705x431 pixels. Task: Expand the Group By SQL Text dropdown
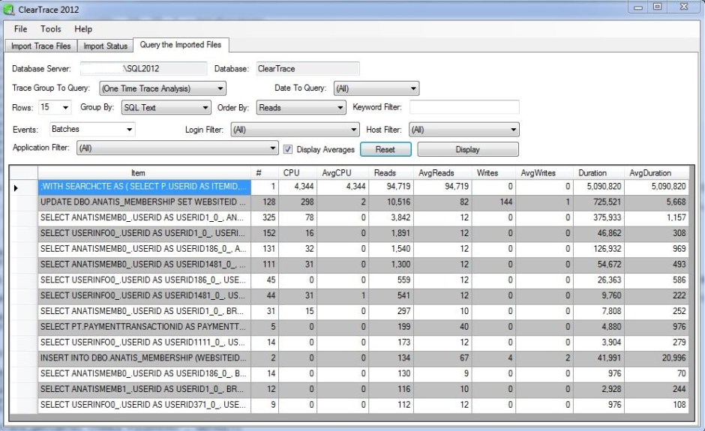click(x=203, y=108)
